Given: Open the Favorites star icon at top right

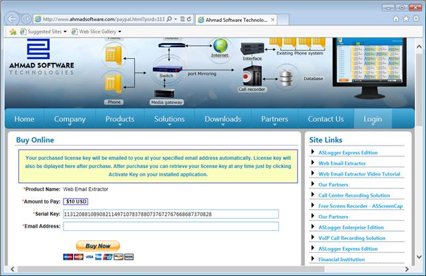Looking at the screenshot, I should click(x=406, y=19).
